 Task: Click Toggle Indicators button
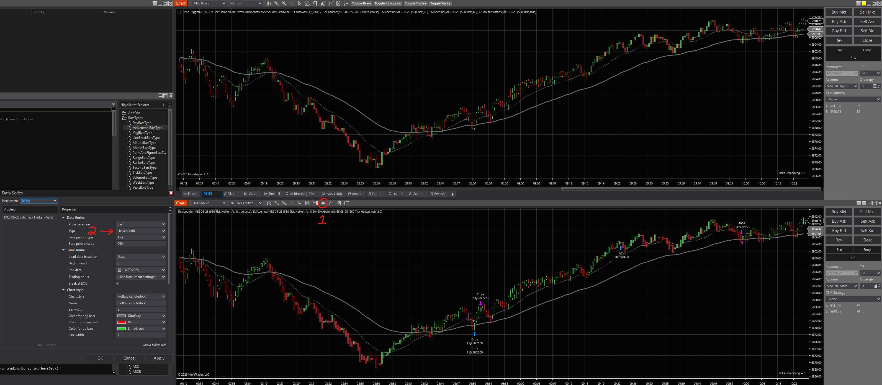click(x=388, y=3)
